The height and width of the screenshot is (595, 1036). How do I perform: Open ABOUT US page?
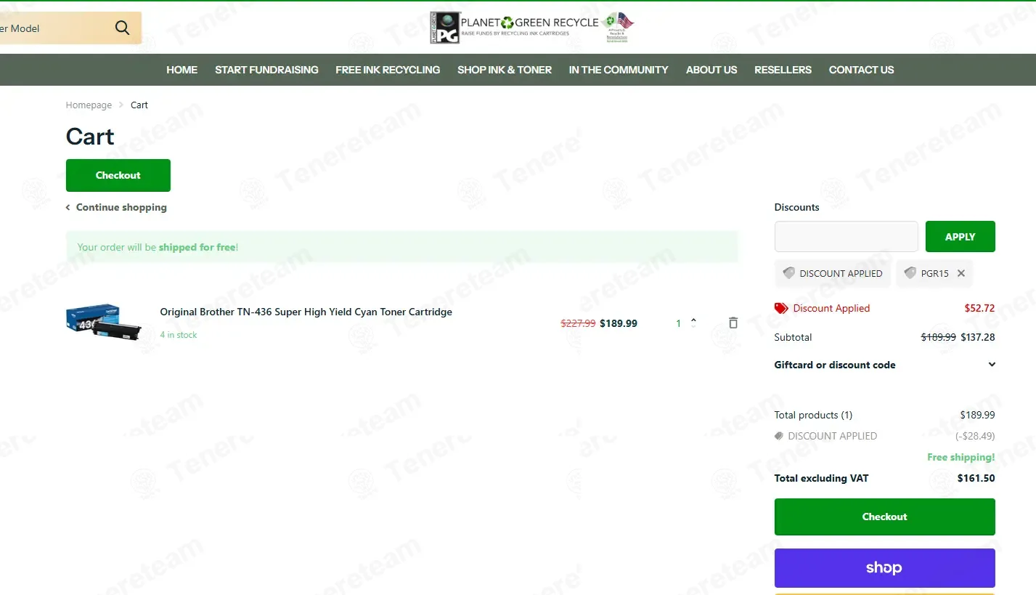[711, 70]
